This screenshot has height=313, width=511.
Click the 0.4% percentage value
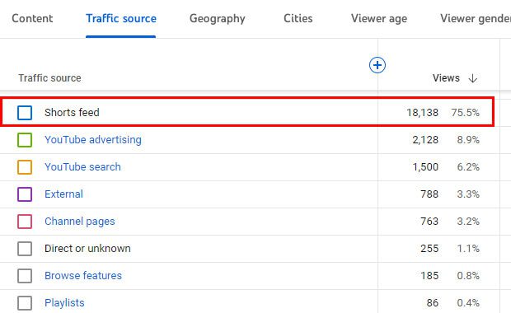pyautogui.click(x=468, y=303)
